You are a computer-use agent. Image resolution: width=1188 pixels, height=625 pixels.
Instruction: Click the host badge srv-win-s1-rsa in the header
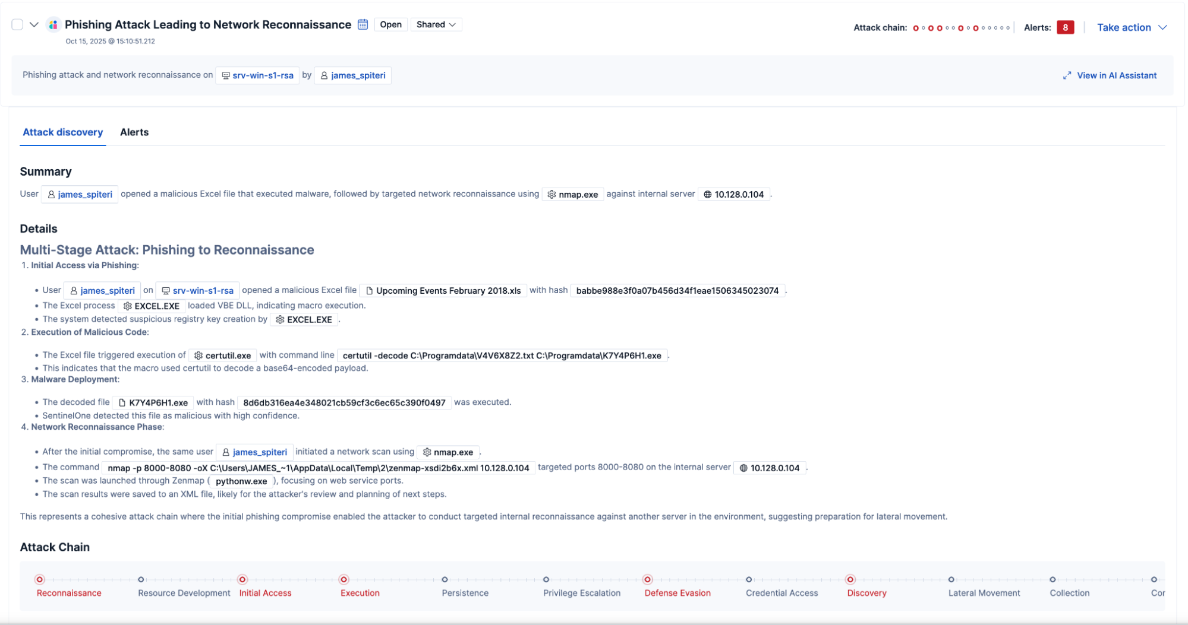tap(257, 75)
